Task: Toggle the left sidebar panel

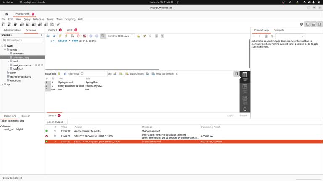Action: (x=307, y=24)
